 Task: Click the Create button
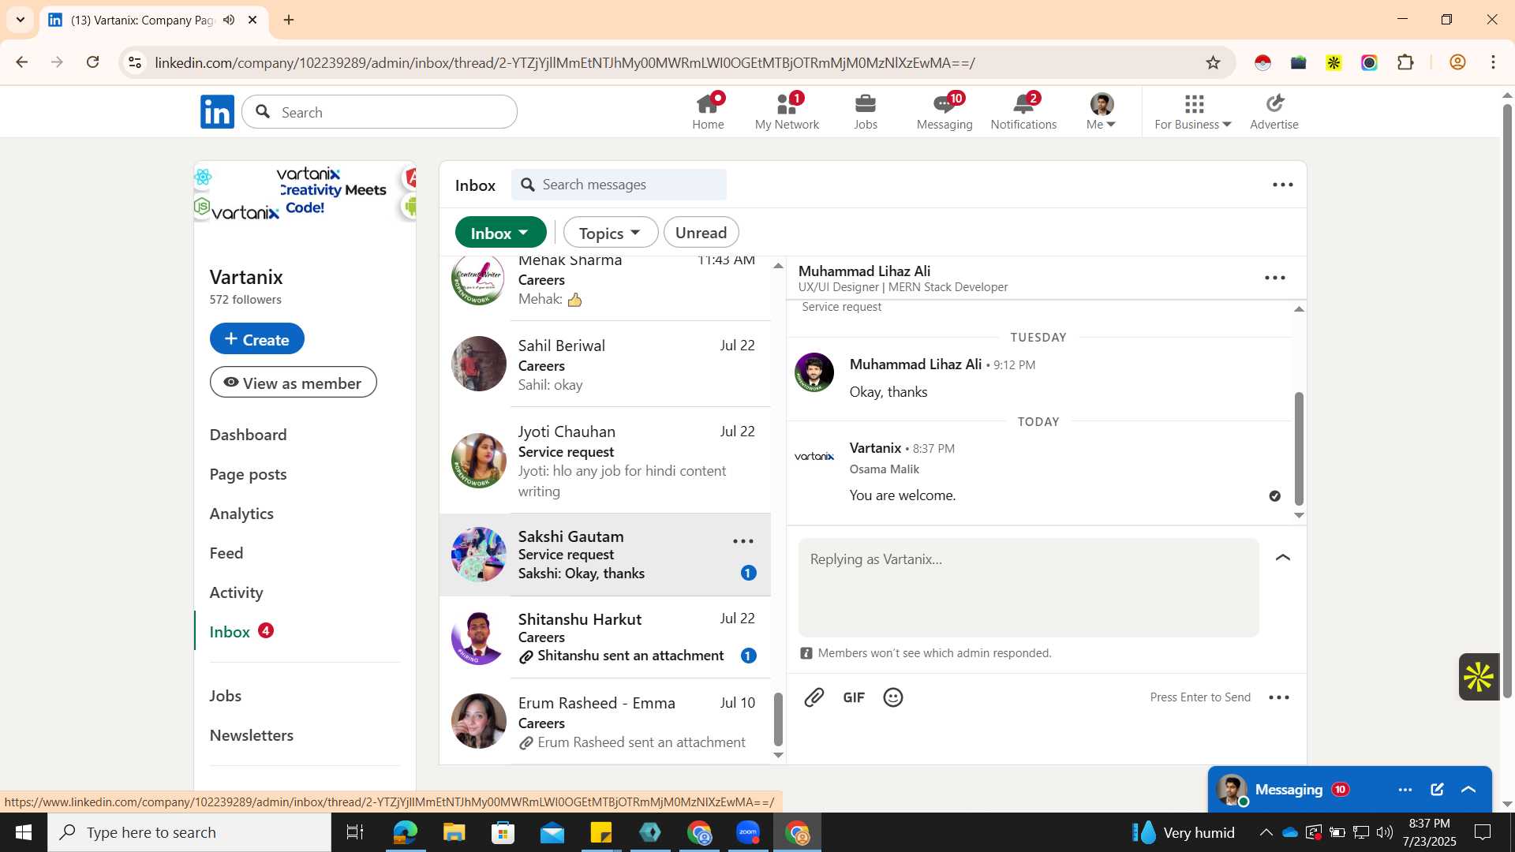(x=257, y=339)
